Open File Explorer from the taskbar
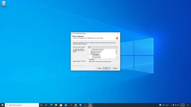This screenshot has height=107, width=191. (56, 105)
